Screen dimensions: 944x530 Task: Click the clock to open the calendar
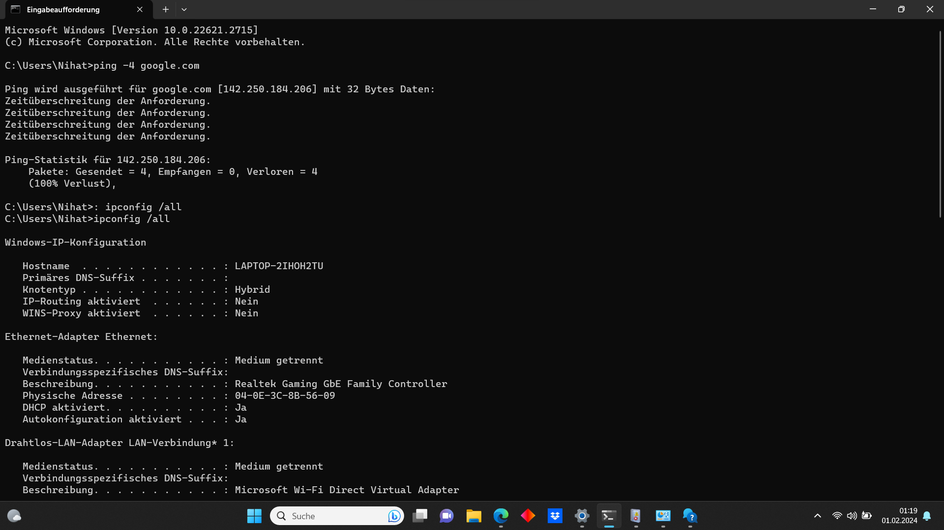[898, 516]
